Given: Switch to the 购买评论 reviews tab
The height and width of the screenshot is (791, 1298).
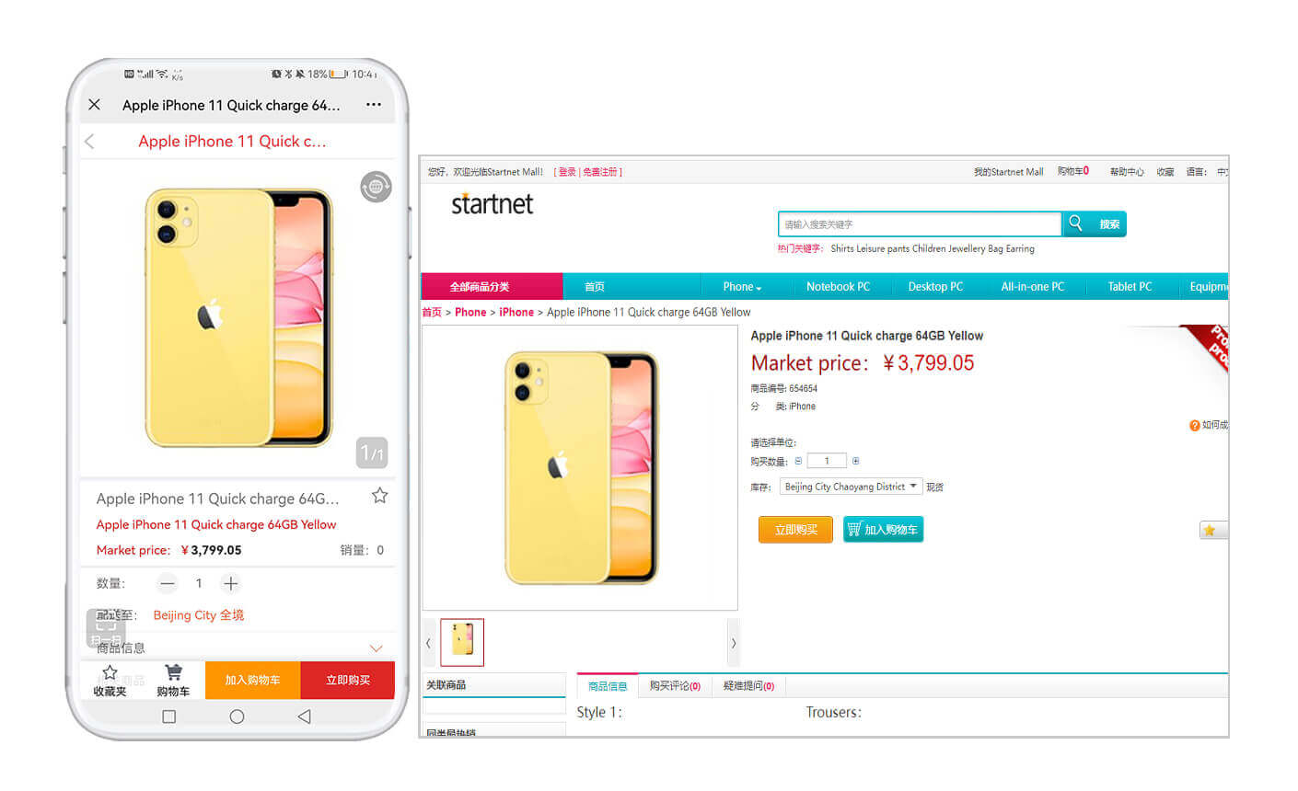Looking at the screenshot, I should tap(675, 686).
